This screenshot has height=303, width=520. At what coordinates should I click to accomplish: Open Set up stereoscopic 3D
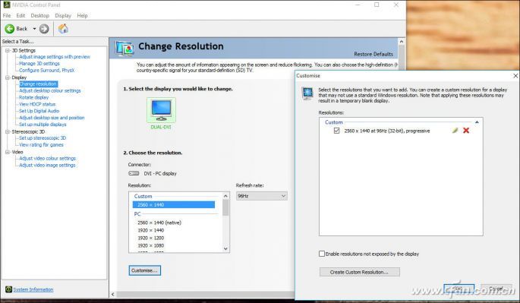(43, 138)
